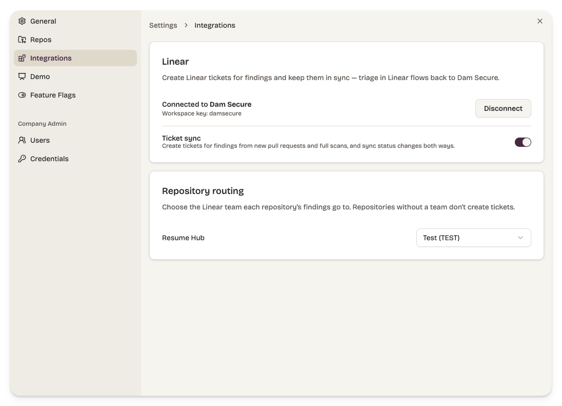562x406 pixels.
Task: Click the Workspace key: damsecure text
Action: (202, 113)
